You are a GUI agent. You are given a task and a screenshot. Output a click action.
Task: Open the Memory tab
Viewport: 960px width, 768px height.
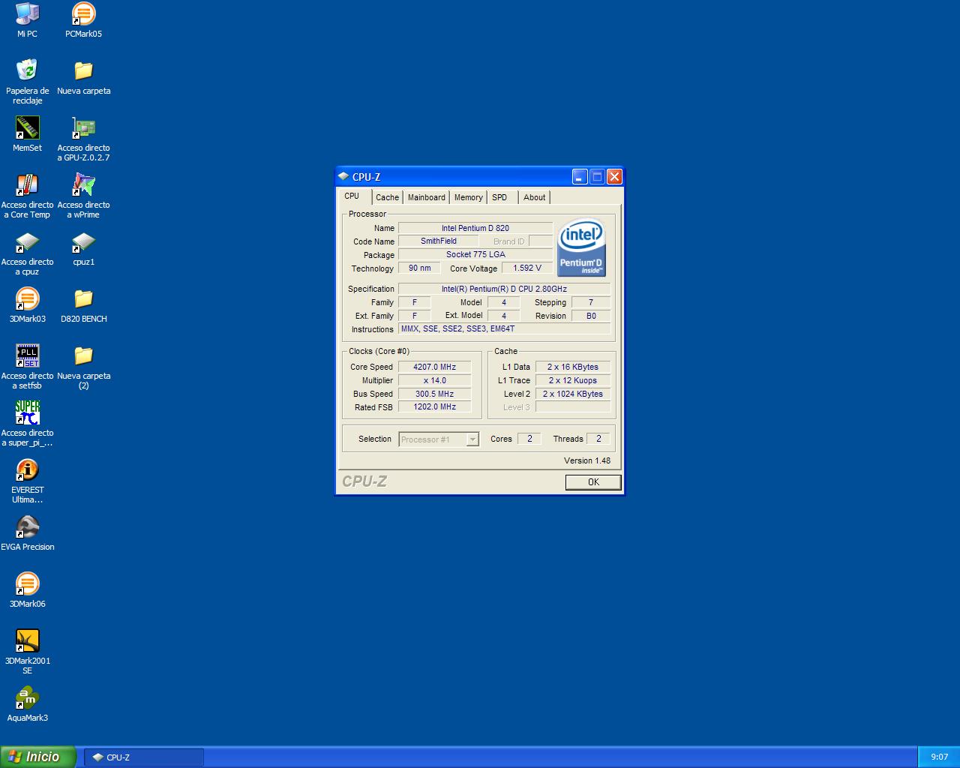468,197
